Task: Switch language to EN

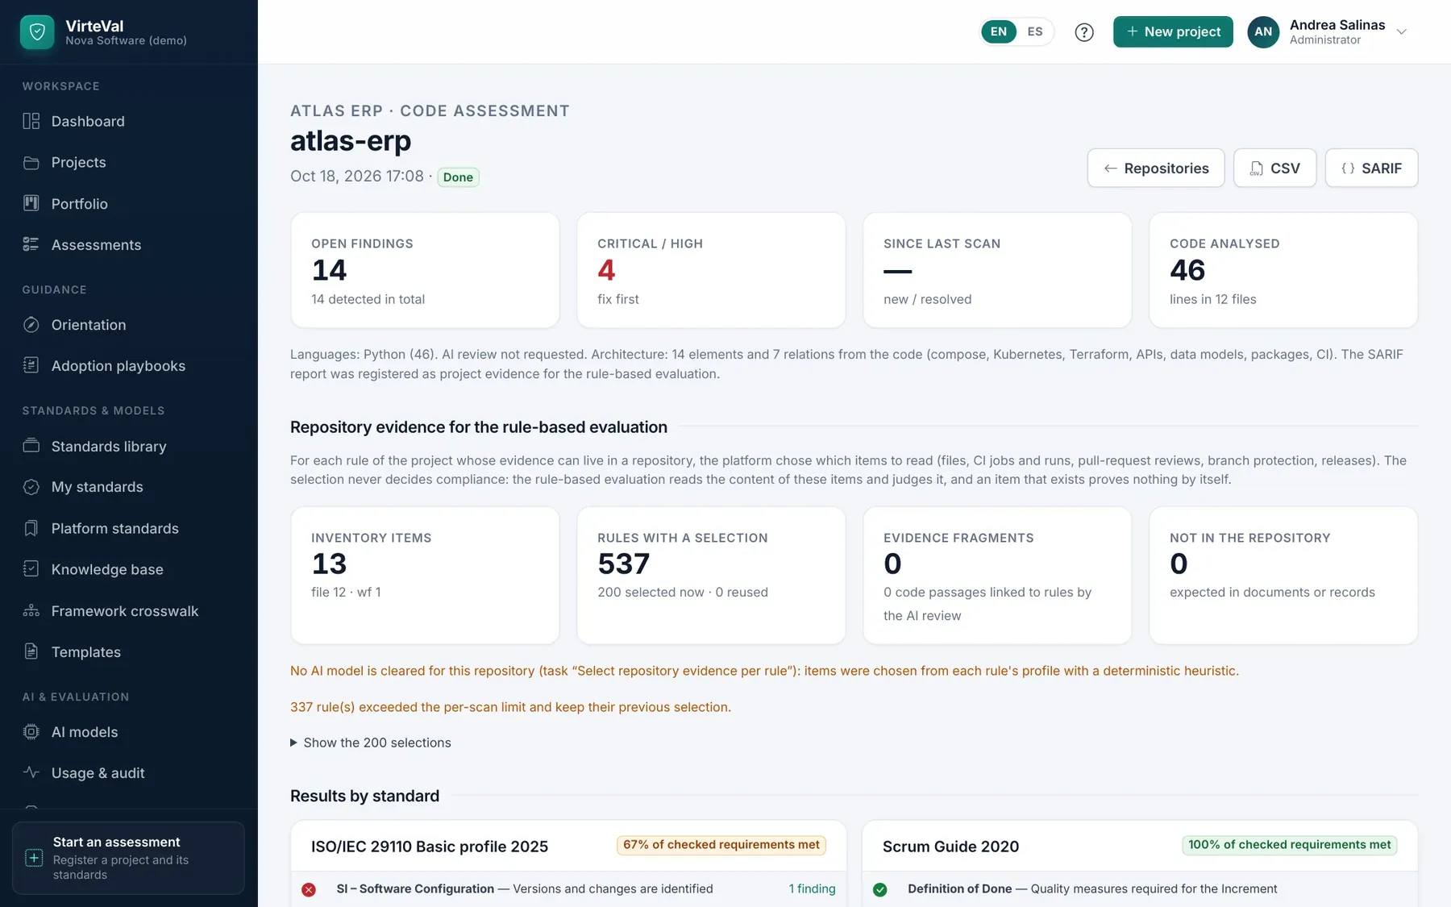Action: (x=999, y=31)
